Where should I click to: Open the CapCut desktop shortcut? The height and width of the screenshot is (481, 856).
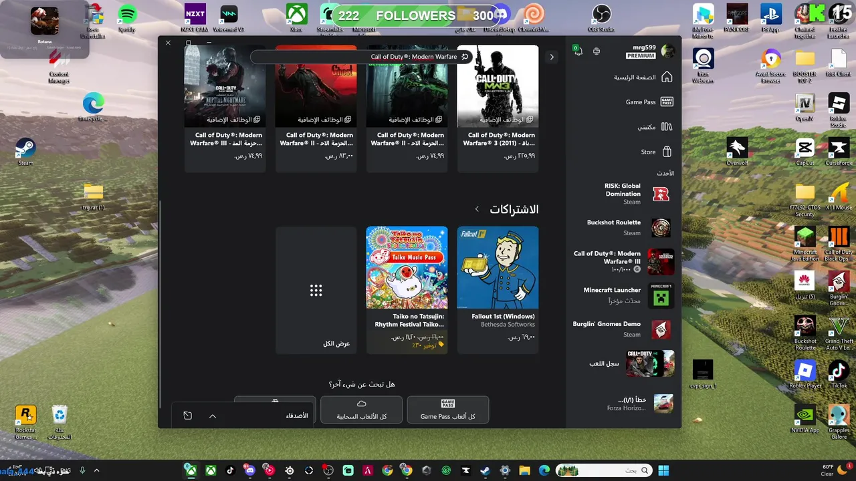[805, 152]
